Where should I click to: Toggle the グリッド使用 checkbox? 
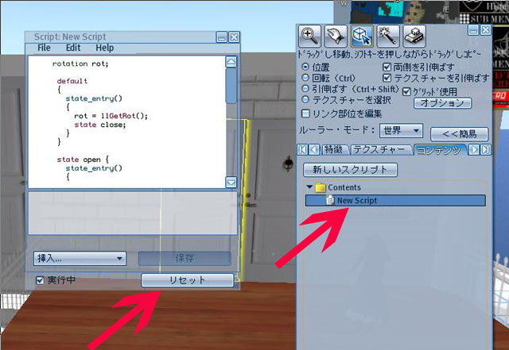click(x=406, y=91)
